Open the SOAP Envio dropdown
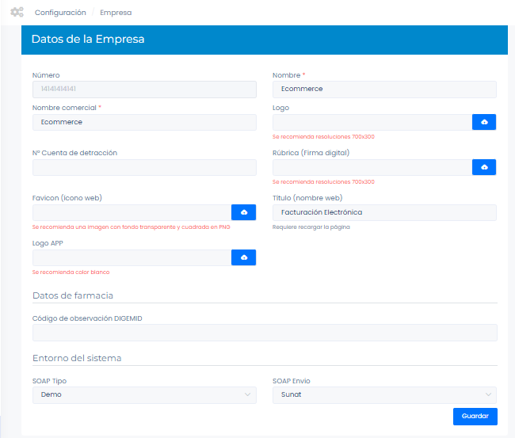 tap(384, 395)
